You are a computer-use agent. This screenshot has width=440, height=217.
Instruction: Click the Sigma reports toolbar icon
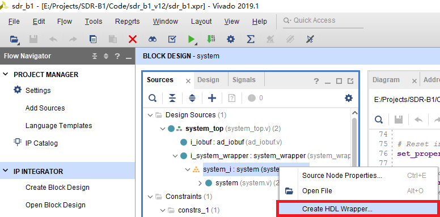coord(250,39)
